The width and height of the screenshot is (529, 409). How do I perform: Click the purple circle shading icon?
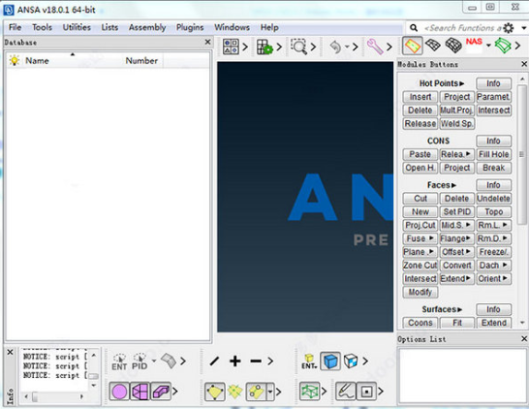119,392
